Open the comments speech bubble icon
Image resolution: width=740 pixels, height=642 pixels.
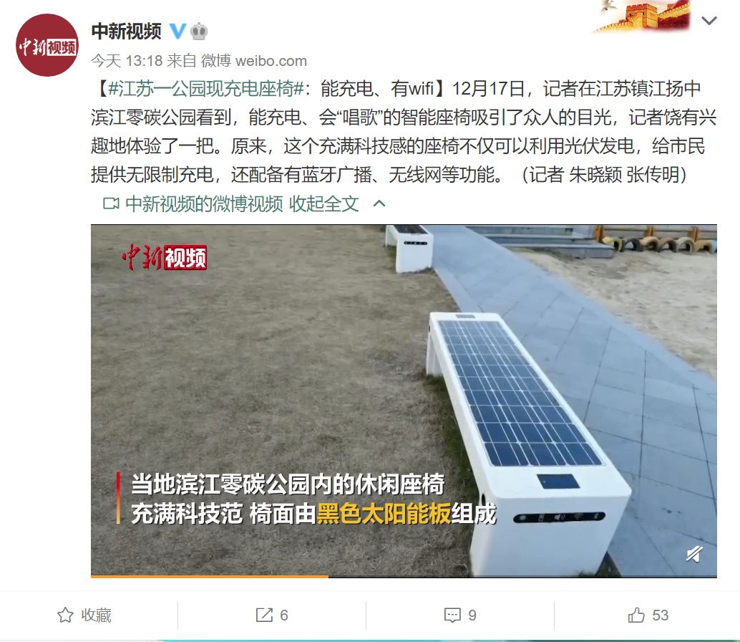tap(452, 615)
